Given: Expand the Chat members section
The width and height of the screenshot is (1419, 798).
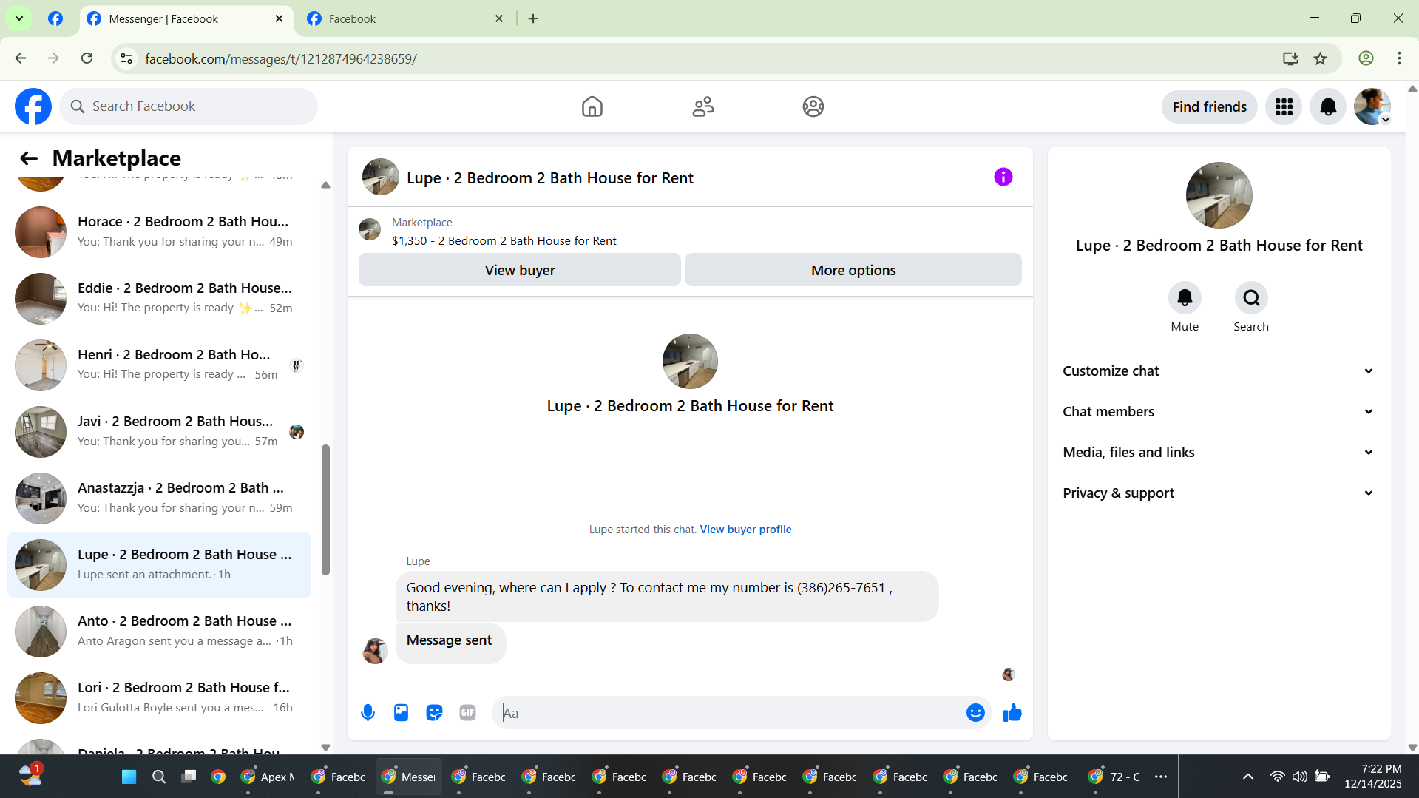Looking at the screenshot, I should pos(1219,412).
